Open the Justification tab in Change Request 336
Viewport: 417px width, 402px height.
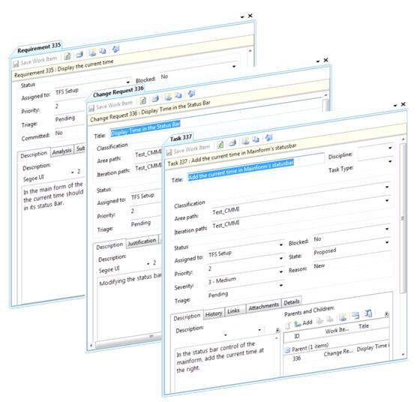click(142, 242)
